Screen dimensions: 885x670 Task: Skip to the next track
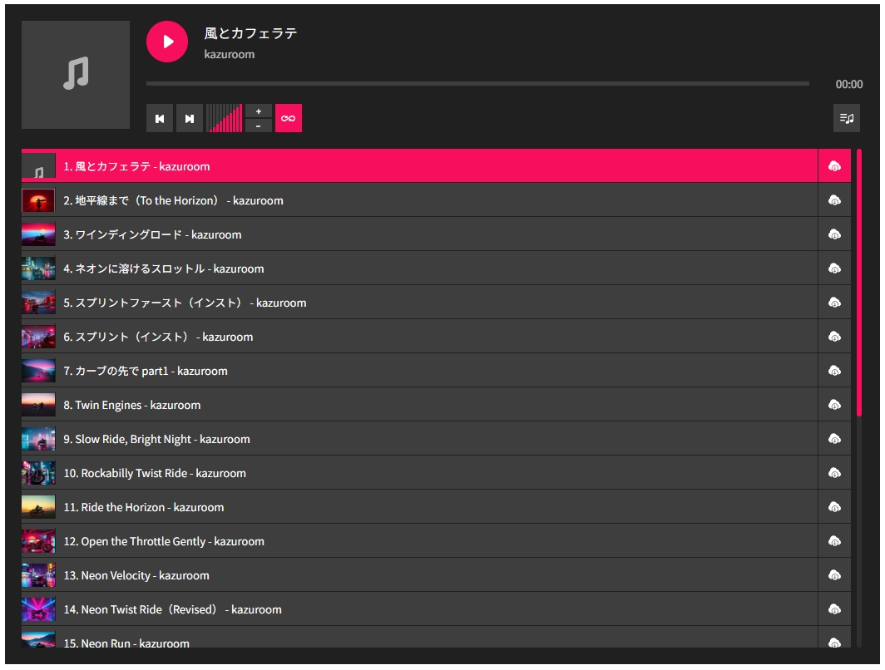coord(190,119)
